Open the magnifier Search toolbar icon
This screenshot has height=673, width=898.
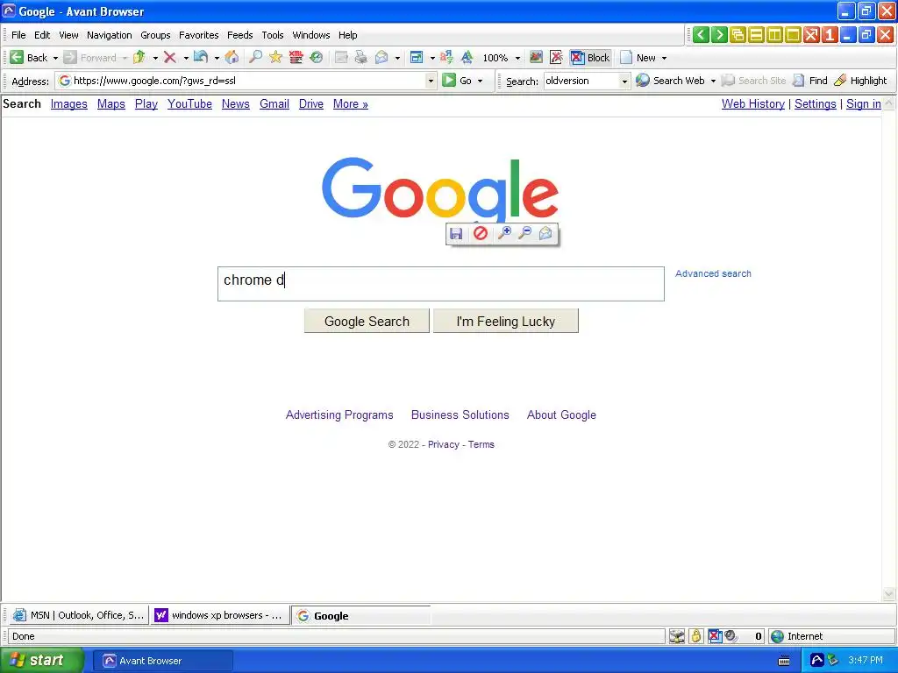click(255, 57)
